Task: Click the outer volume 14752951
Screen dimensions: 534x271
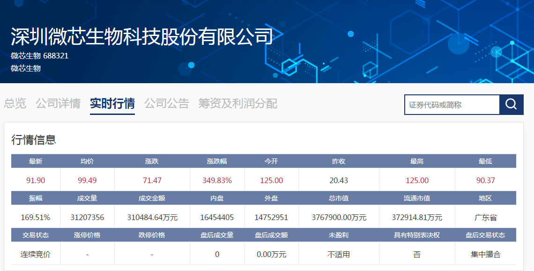Action: click(271, 217)
